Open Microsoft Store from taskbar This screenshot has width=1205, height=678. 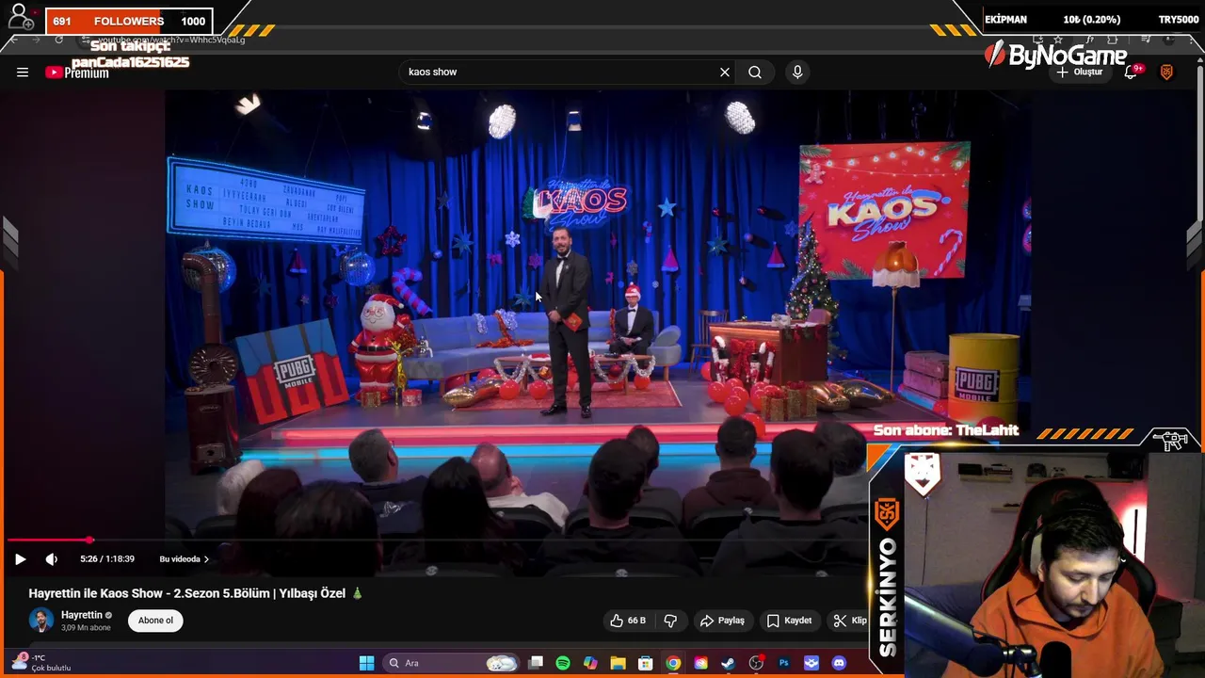pyautogui.click(x=646, y=663)
